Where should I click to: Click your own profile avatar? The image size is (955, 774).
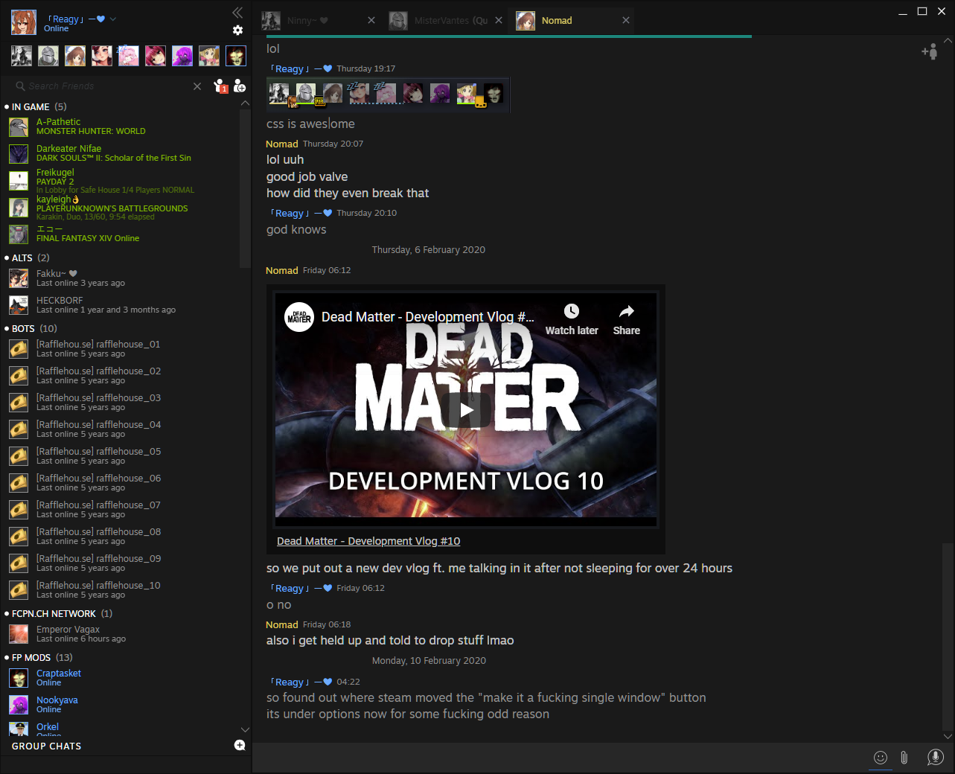[x=24, y=22]
